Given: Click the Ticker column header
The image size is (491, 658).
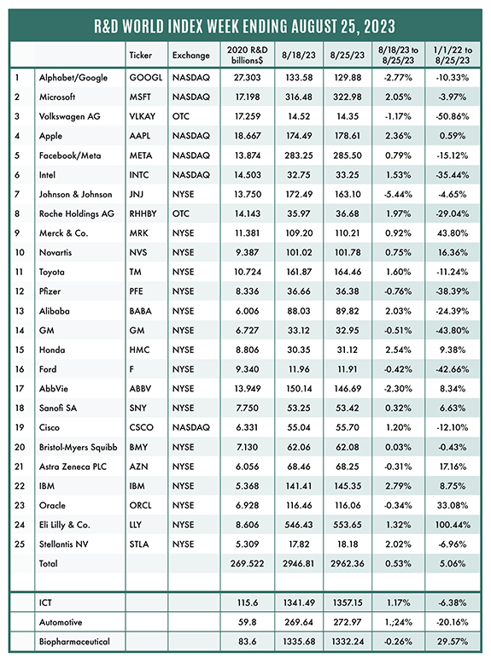Looking at the screenshot, I should (x=140, y=55).
